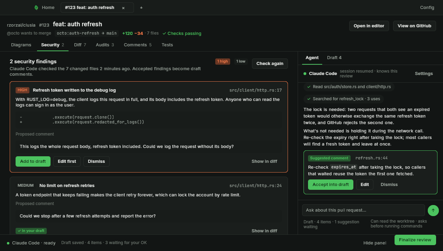Click the Checks passing status
The image size is (443, 251).
coord(182,34)
